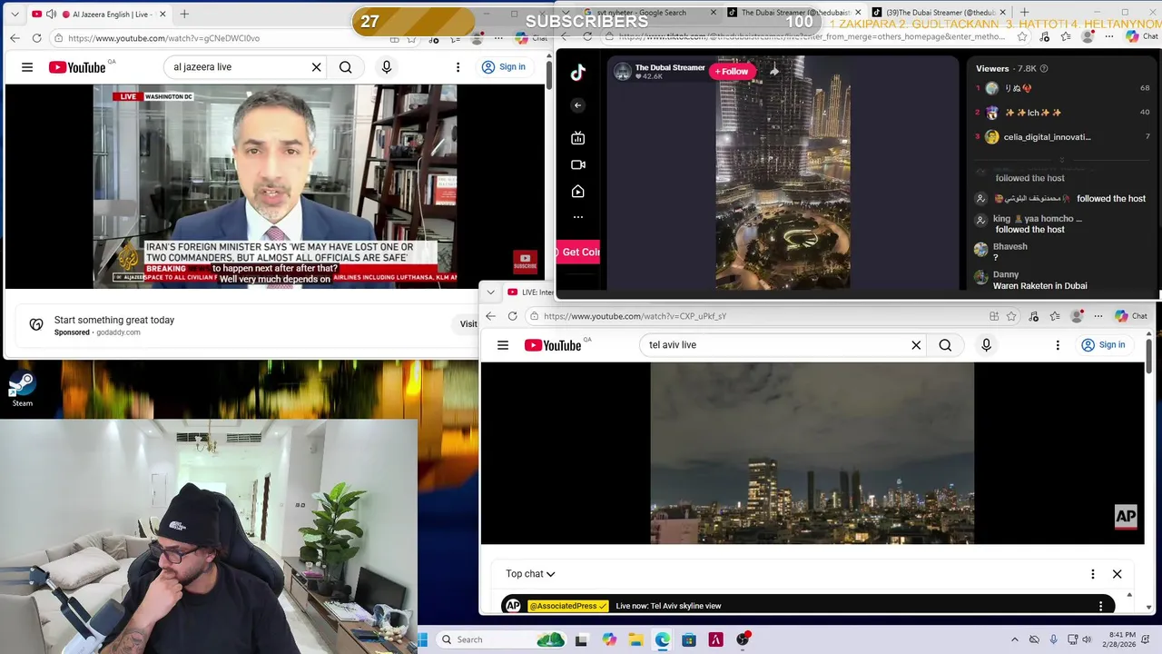The width and height of the screenshot is (1162, 654).
Task: Click TikTok sidebar back arrow
Action: (x=577, y=105)
